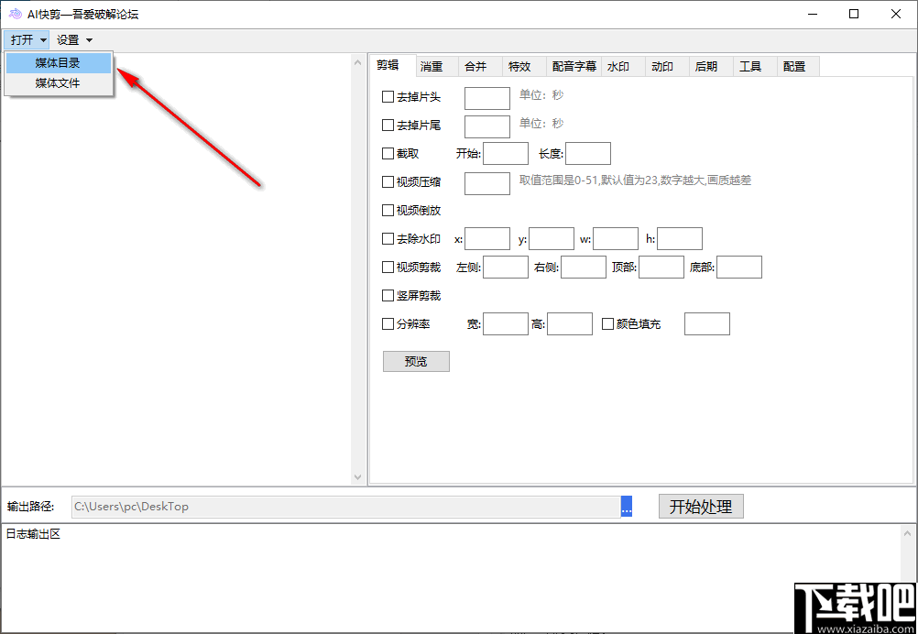Click the 开始处理 button
This screenshot has width=918, height=634.
click(701, 507)
